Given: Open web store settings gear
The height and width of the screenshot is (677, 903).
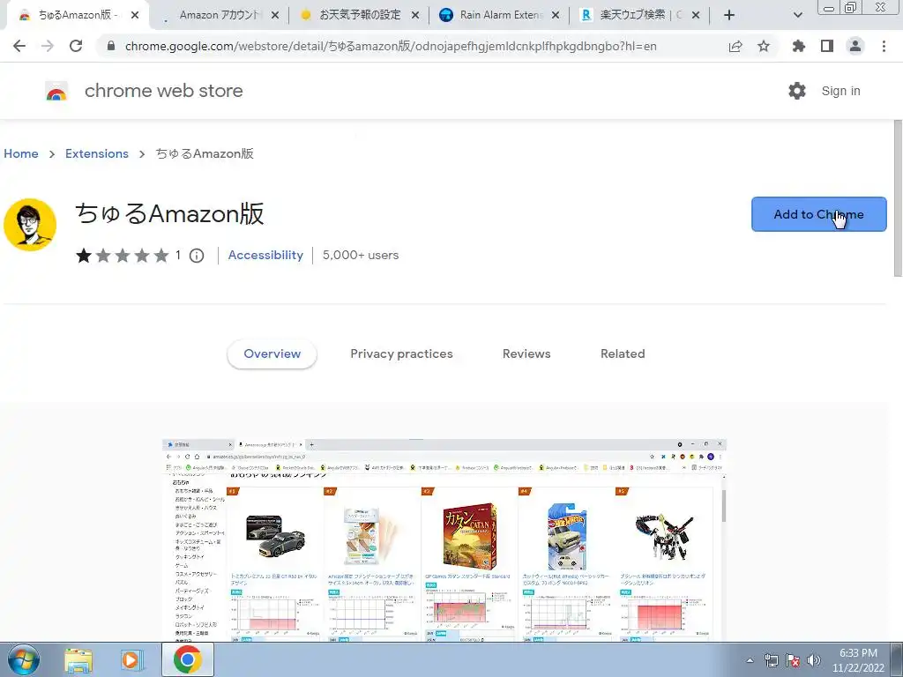Looking at the screenshot, I should (797, 91).
